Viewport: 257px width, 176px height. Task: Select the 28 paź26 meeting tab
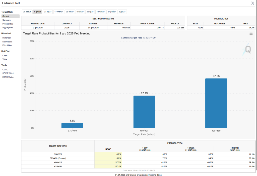click(x=27, y=12)
